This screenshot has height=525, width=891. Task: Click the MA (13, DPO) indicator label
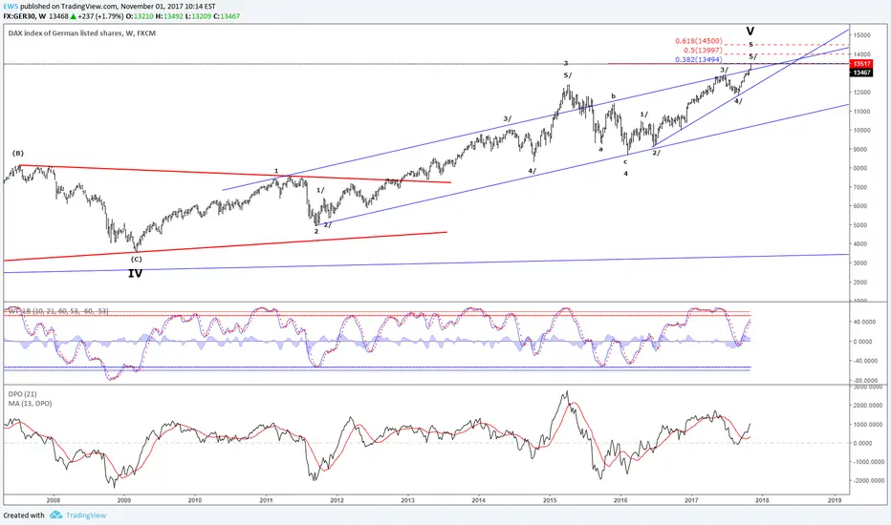[31, 404]
